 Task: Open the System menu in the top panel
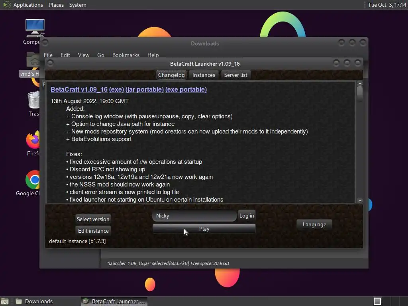coord(78,5)
